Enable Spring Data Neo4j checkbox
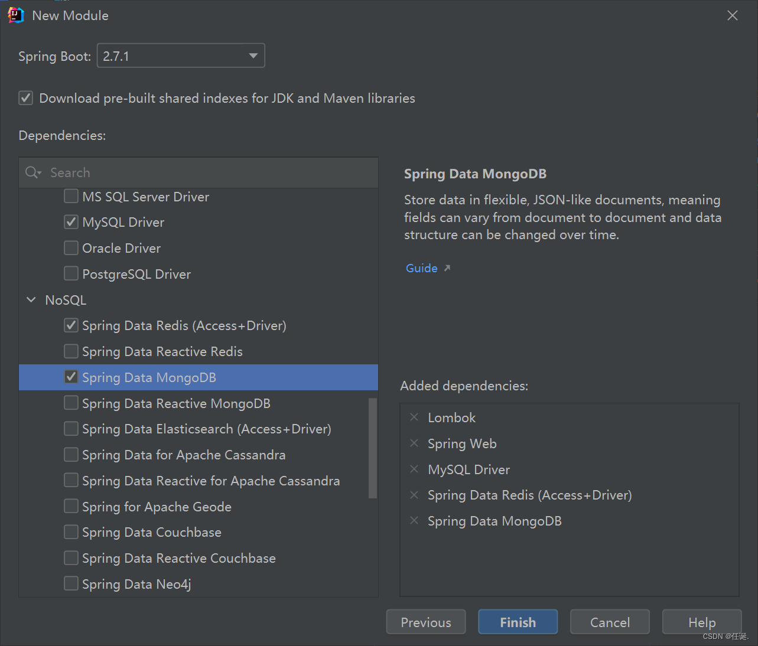Screen dimensions: 758x646 pyautogui.click(x=71, y=584)
